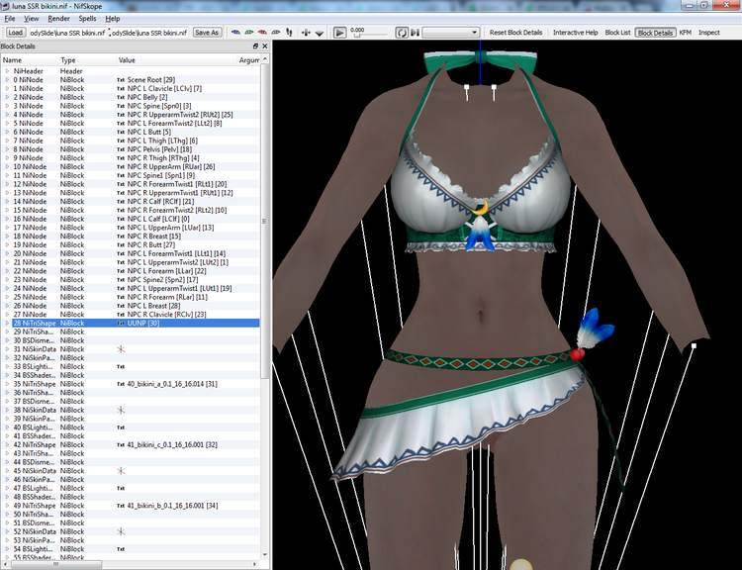
Task: Toggle the KFM panel
Action: point(686,33)
